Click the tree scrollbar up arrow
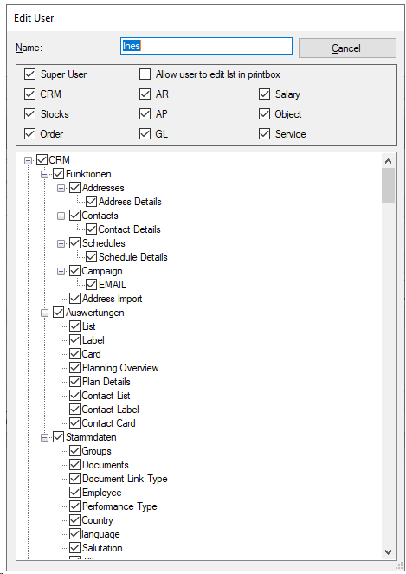Viewport: 406px width, 574px height. (388, 161)
